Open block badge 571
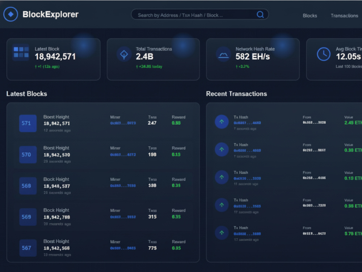The width and height of the screenshot is (362, 272). coord(28,123)
